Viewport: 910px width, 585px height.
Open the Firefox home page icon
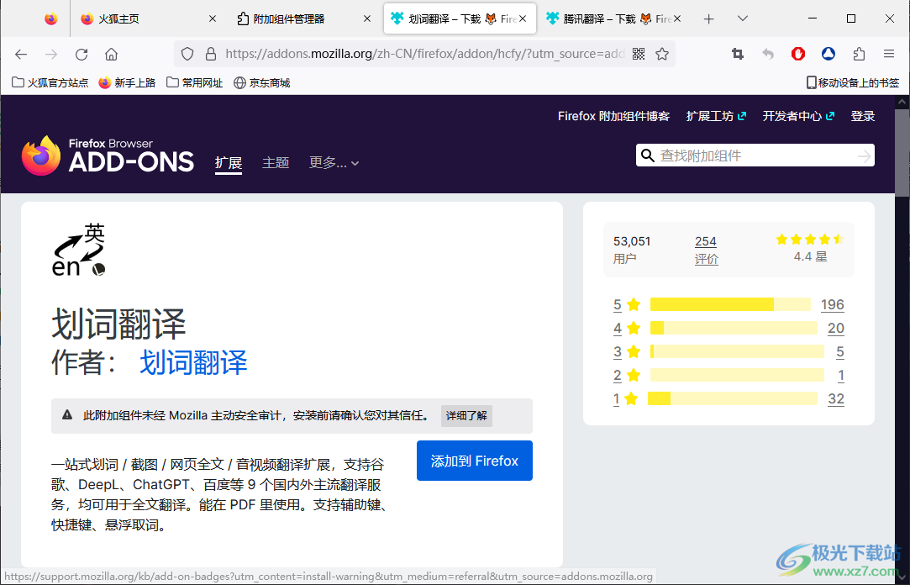click(x=112, y=54)
